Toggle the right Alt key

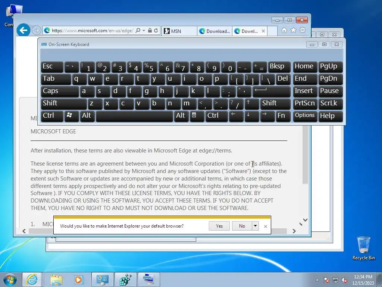(181, 116)
